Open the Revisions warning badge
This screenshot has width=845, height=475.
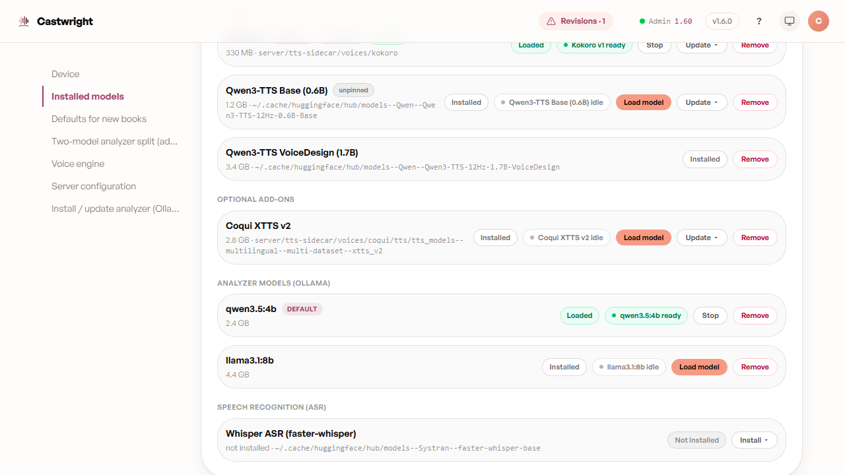pos(576,21)
